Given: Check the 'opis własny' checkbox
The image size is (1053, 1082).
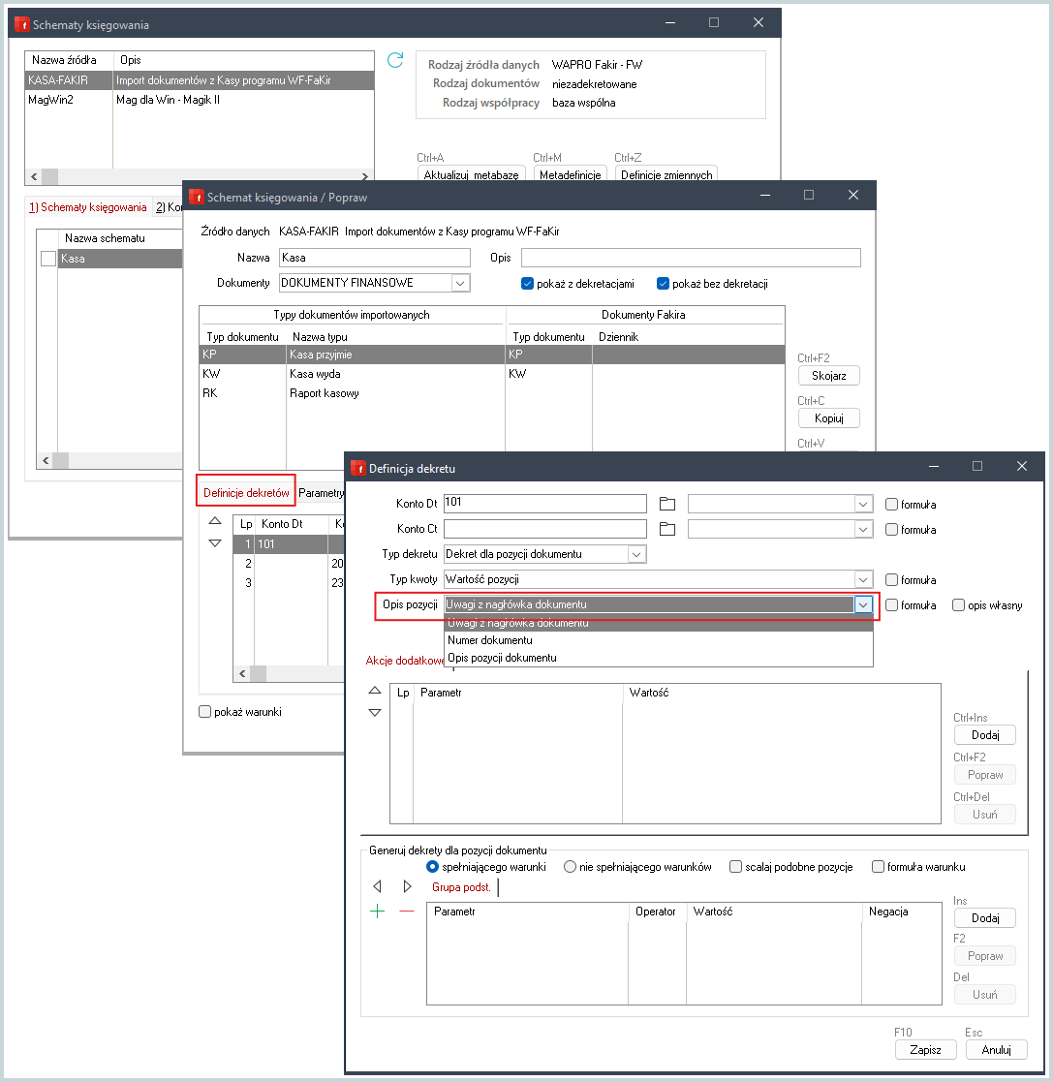Looking at the screenshot, I should 958,605.
